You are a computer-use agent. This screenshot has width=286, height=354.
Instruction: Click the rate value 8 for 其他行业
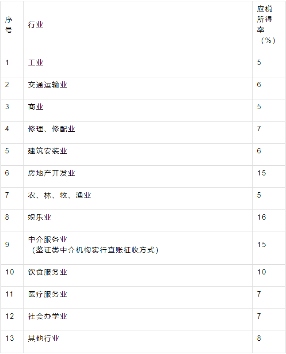pyautogui.click(x=259, y=338)
